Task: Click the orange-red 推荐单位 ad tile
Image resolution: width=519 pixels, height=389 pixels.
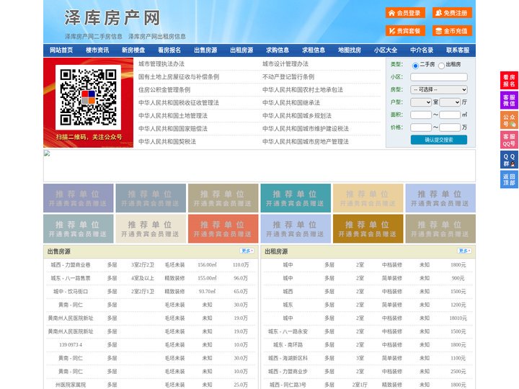Action: pos(223,228)
